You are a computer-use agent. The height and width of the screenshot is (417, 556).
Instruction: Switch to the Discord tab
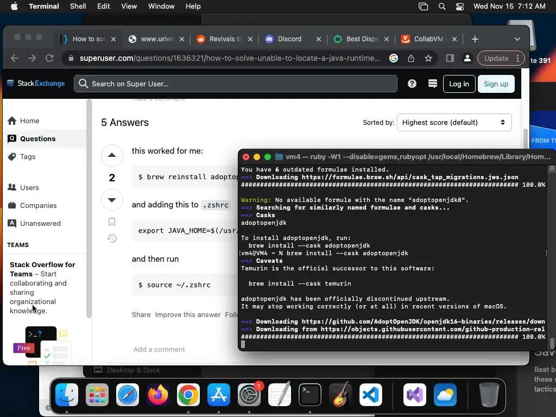click(289, 39)
